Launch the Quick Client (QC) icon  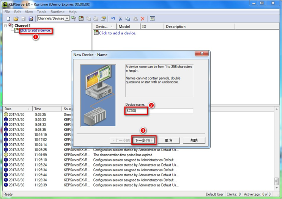pyautogui.click(x=152, y=19)
